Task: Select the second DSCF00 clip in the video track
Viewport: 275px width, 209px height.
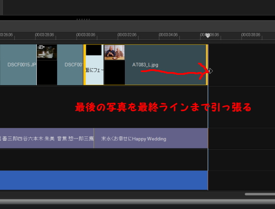Action: 70,65
